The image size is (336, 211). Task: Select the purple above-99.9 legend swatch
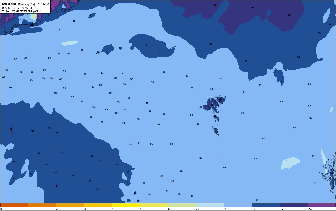[322, 205]
